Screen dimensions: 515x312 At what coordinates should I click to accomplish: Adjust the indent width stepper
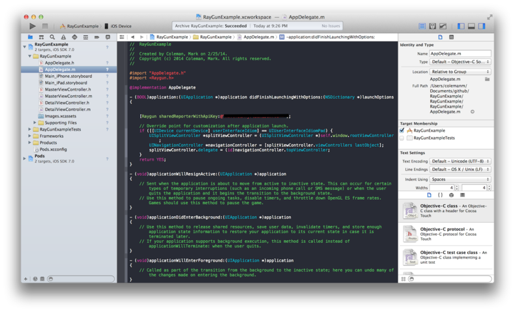click(x=489, y=187)
